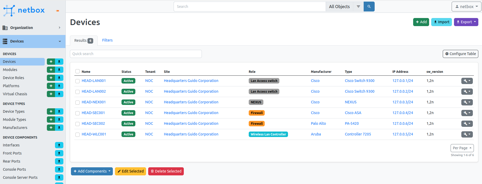Click Edit Selected button
Viewport: 482px width, 184px height.
[130, 171]
